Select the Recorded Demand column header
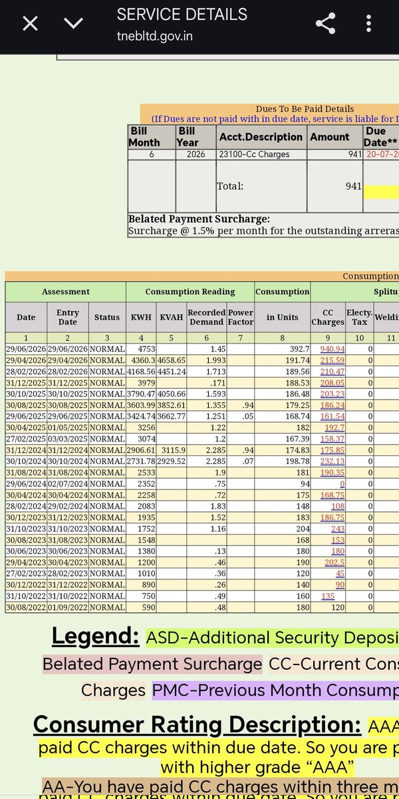The image size is (399, 799). [206, 317]
